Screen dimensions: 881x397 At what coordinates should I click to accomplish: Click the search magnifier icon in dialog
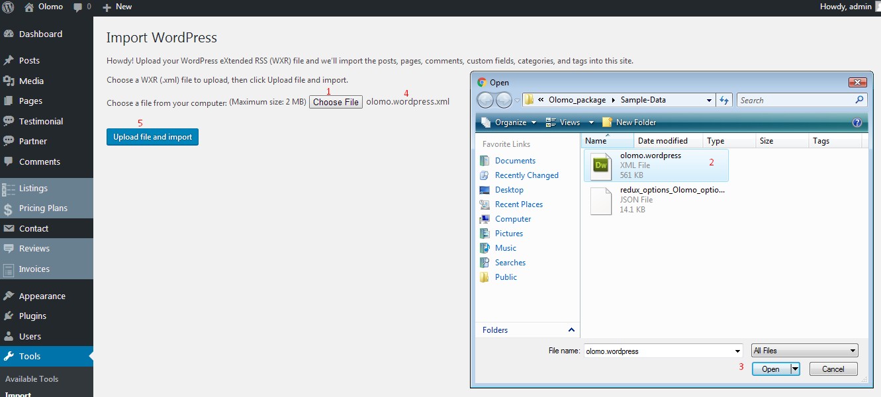click(x=859, y=100)
